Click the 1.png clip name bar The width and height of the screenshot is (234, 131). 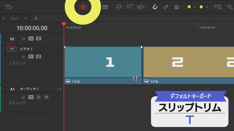(x=103, y=81)
